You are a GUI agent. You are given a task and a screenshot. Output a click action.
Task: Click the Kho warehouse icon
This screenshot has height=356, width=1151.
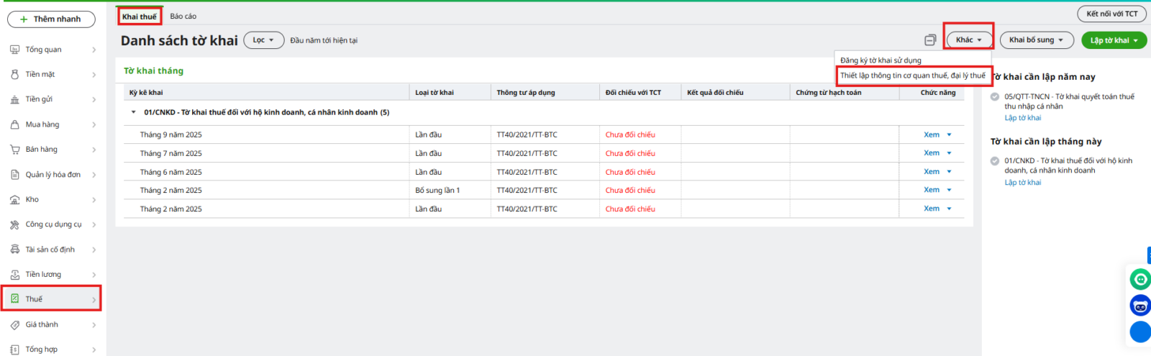click(x=15, y=199)
